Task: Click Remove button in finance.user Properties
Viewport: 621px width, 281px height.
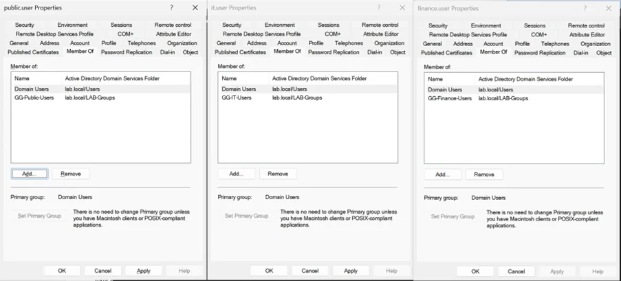Action: [x=484, y=175]
